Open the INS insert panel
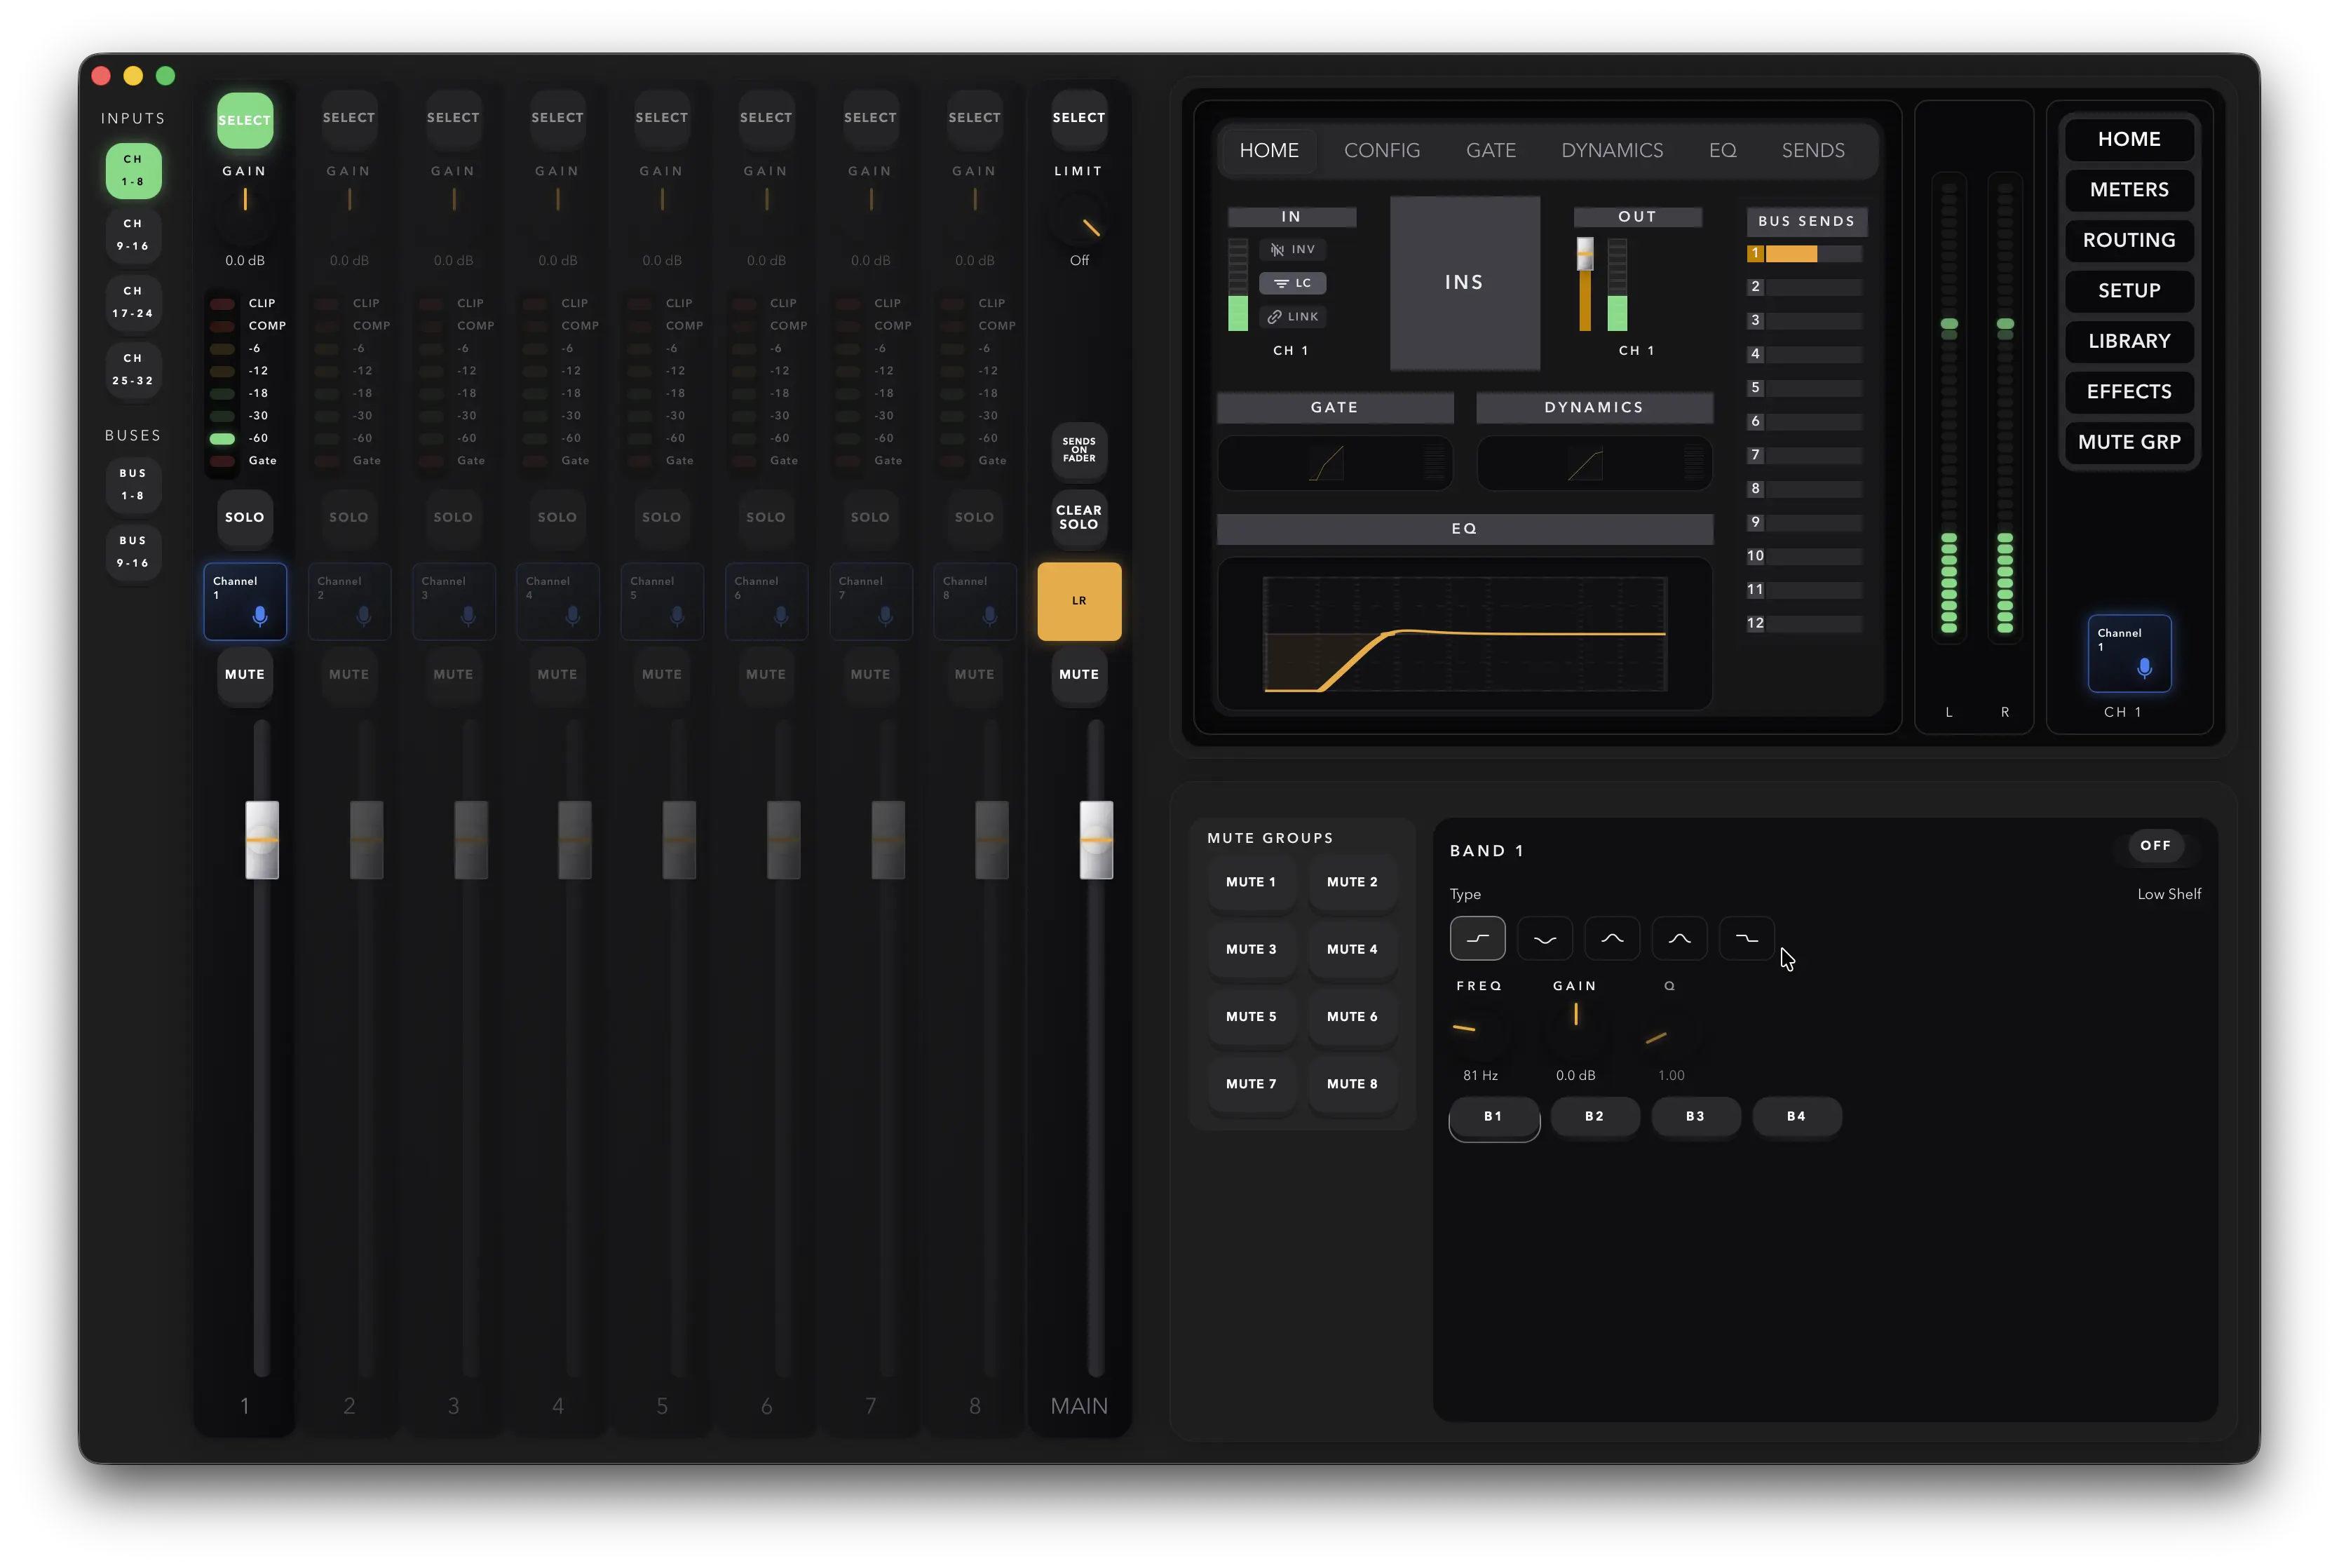Screen dimensions: 2339x1568 pos(1463,283)
